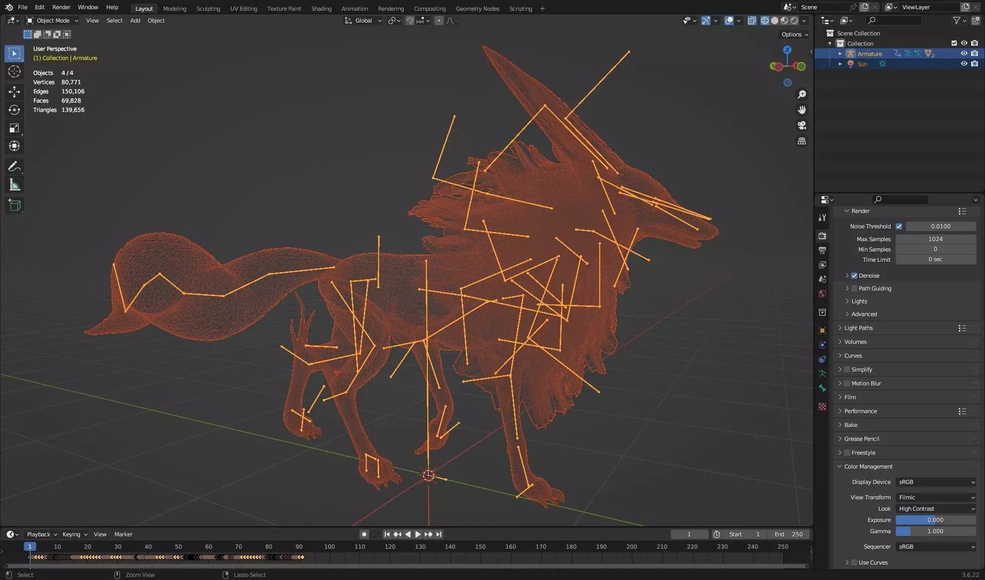Viewport: 985px width, 580px height.
Task: Open the World properties tab
Action: tap(822, 294)
